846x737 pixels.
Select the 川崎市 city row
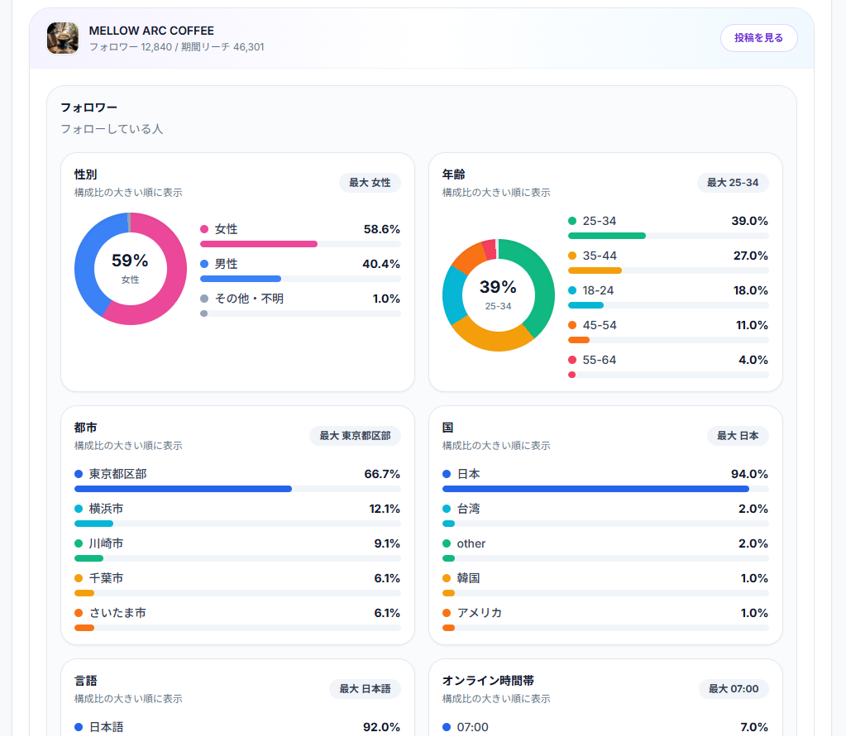point(237,550)
